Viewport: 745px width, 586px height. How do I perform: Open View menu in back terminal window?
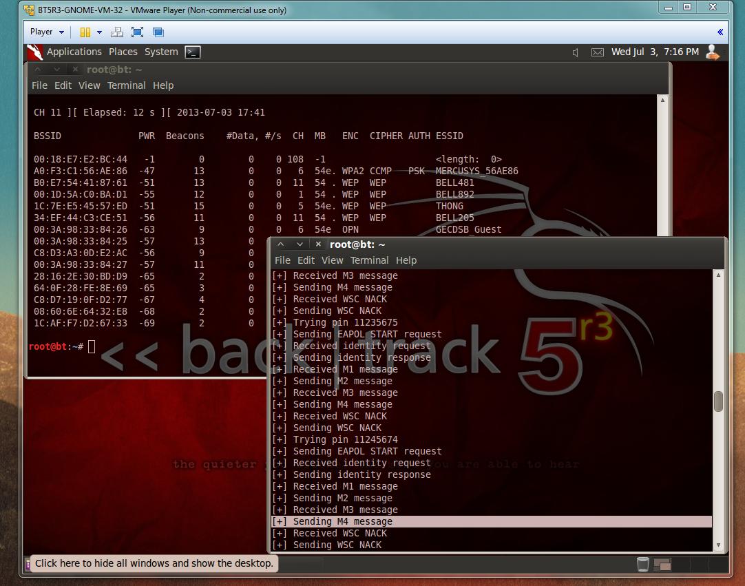[90, 85]
